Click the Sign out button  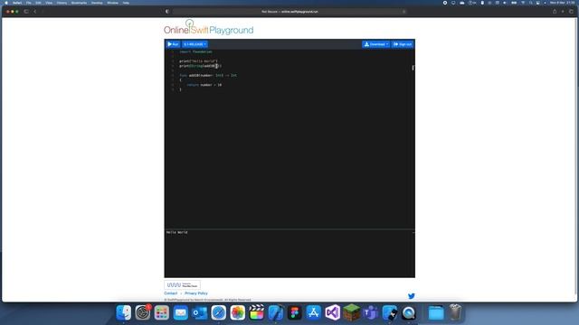(x=403, y=44)
